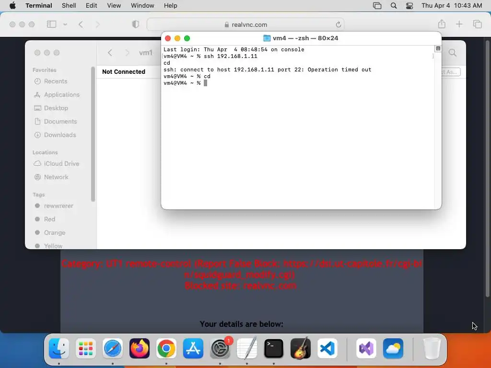491x368 pixels.
Task: Open Terminal from the Dock
Action: (274, 348)
